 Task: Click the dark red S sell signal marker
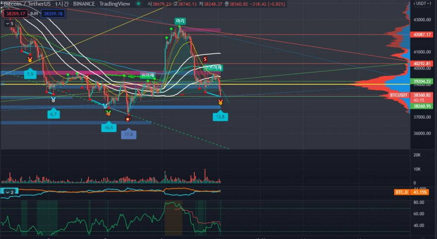point(205,59)
